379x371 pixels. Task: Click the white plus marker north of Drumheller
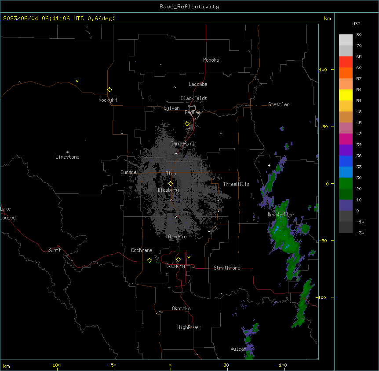point(269,165)
